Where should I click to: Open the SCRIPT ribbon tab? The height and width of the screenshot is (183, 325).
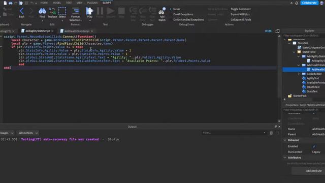tap(107, 3)
